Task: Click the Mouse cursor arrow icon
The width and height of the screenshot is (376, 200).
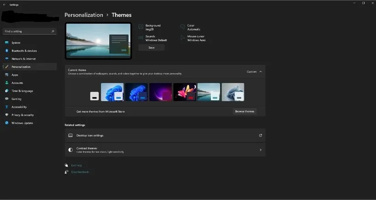Action: [183, 38]
